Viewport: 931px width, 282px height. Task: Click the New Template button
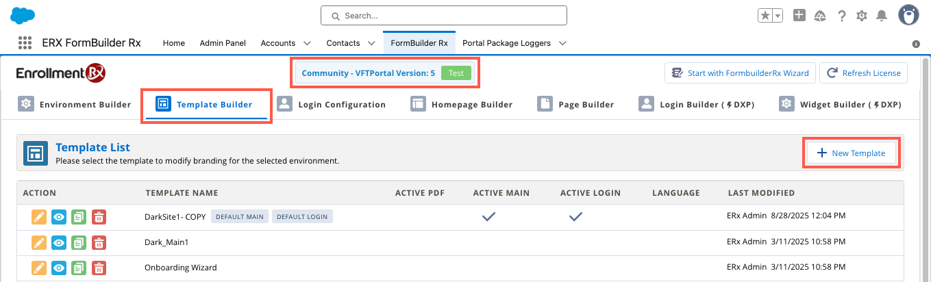point(850,153)
